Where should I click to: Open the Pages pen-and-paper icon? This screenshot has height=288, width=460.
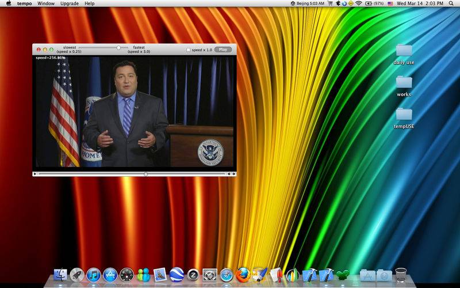pos(276,275)
